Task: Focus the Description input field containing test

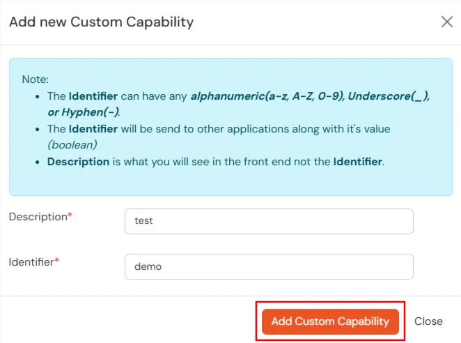Action: click(x=269, y=222)
